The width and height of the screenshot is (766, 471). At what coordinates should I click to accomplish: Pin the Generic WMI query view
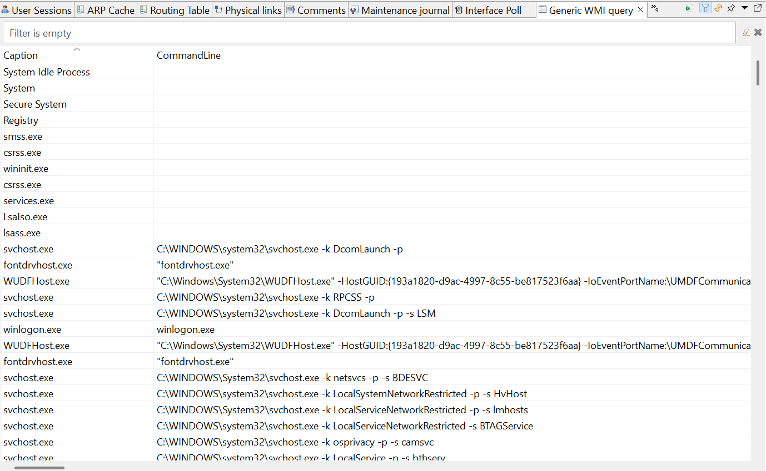point(731,8)
